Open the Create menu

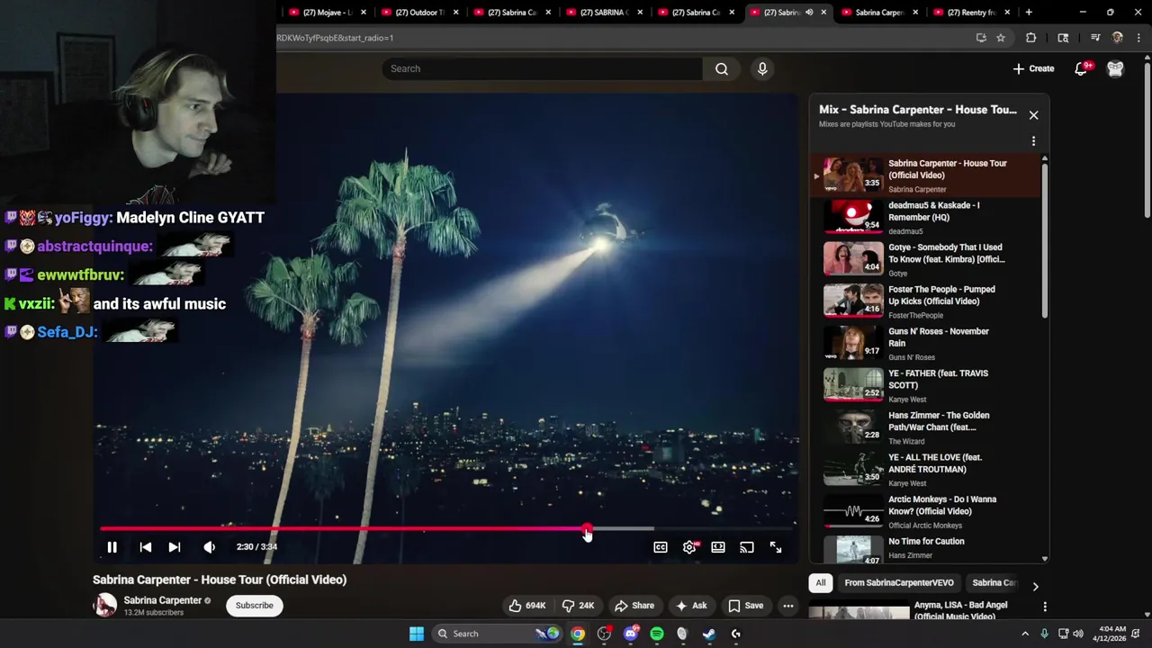click(1033, 68)
